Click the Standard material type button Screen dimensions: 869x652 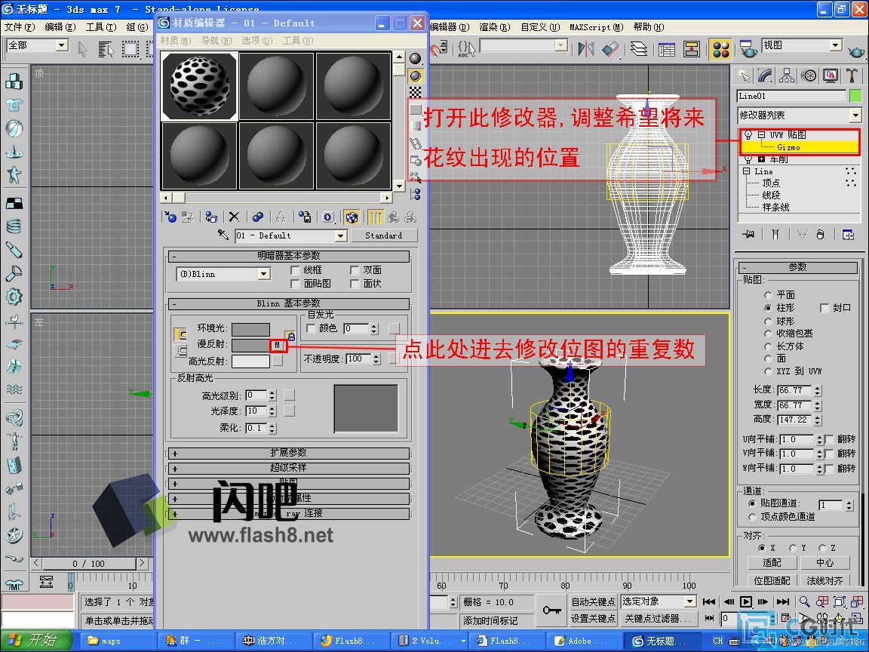point(384,235)
